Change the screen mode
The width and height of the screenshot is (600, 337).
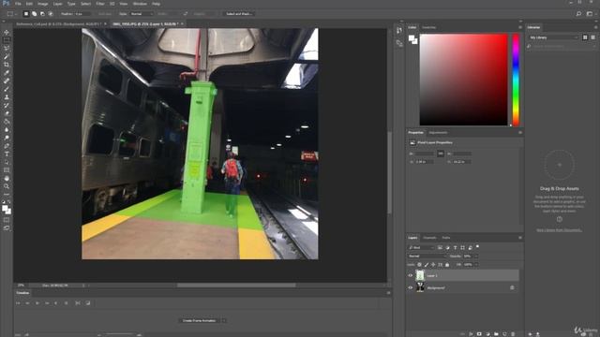coord(7,227)
